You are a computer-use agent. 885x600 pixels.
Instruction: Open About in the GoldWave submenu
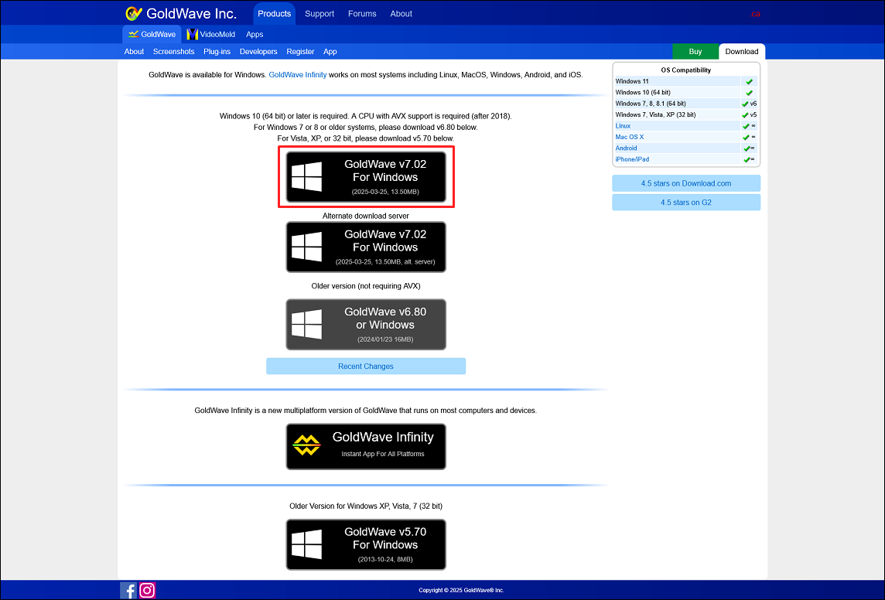point(134,51)
